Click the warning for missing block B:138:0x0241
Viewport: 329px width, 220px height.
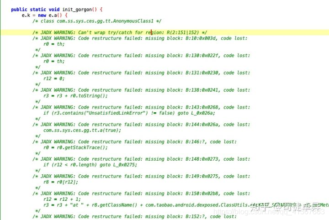pos(141,90)
